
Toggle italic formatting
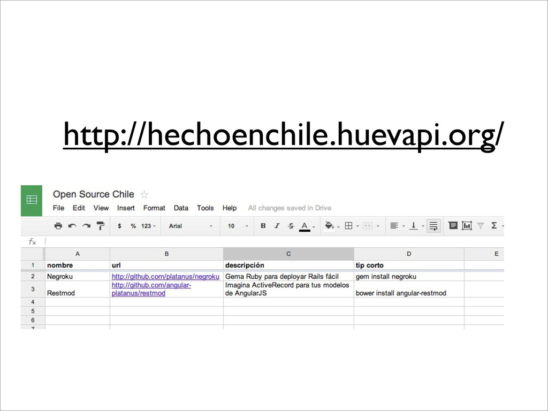click(x=277, y=226)
